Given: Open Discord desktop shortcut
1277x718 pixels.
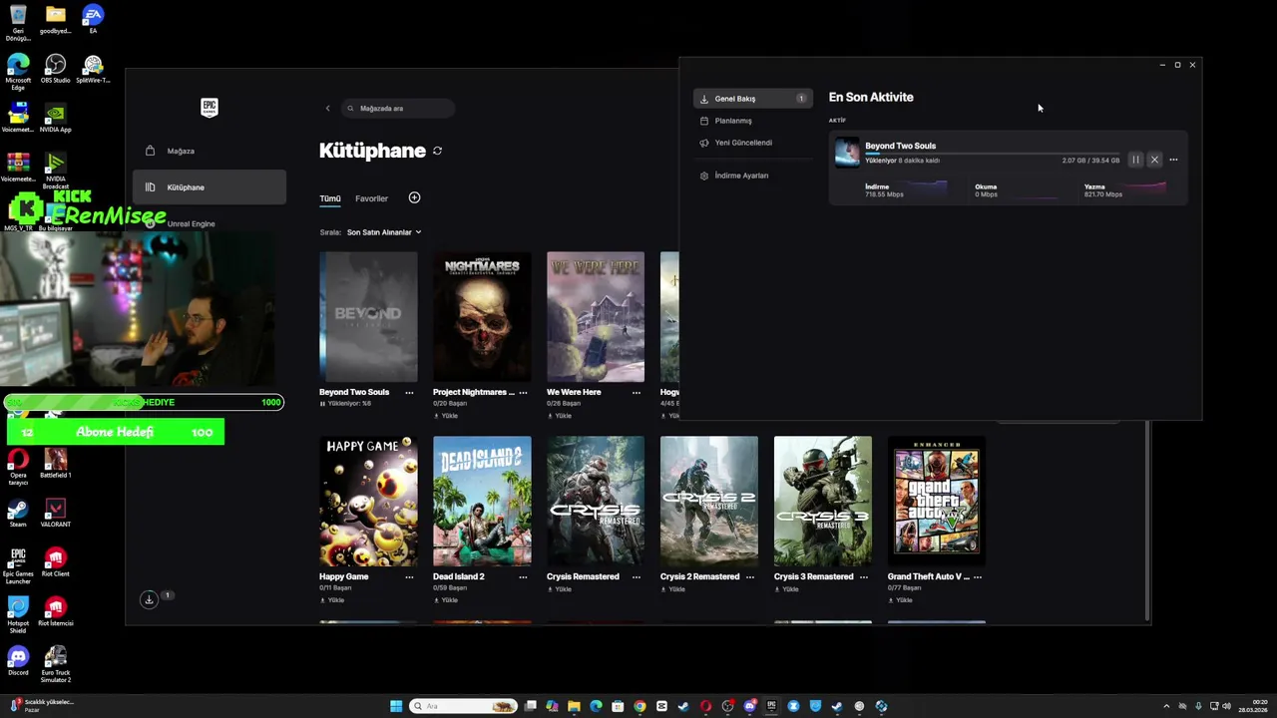Looking at the screenshot, I should [18, 661].
